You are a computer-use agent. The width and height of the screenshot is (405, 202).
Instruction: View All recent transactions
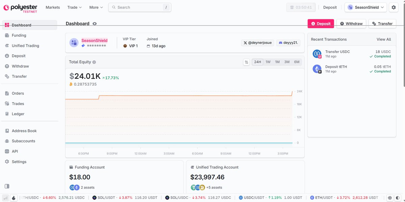pyautogui.click(x=384, y=39)
